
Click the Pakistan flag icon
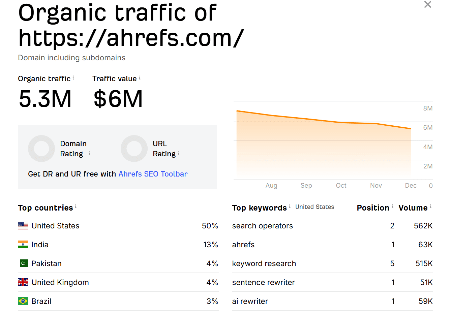coord(24,263)
